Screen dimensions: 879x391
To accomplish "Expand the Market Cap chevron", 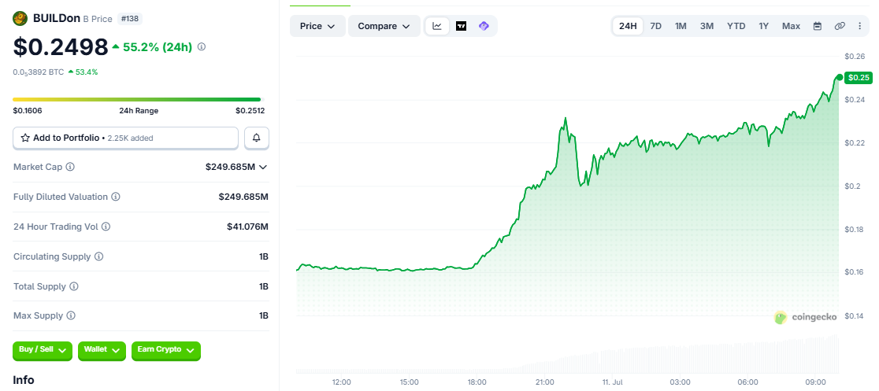I will tap(263, 167).
